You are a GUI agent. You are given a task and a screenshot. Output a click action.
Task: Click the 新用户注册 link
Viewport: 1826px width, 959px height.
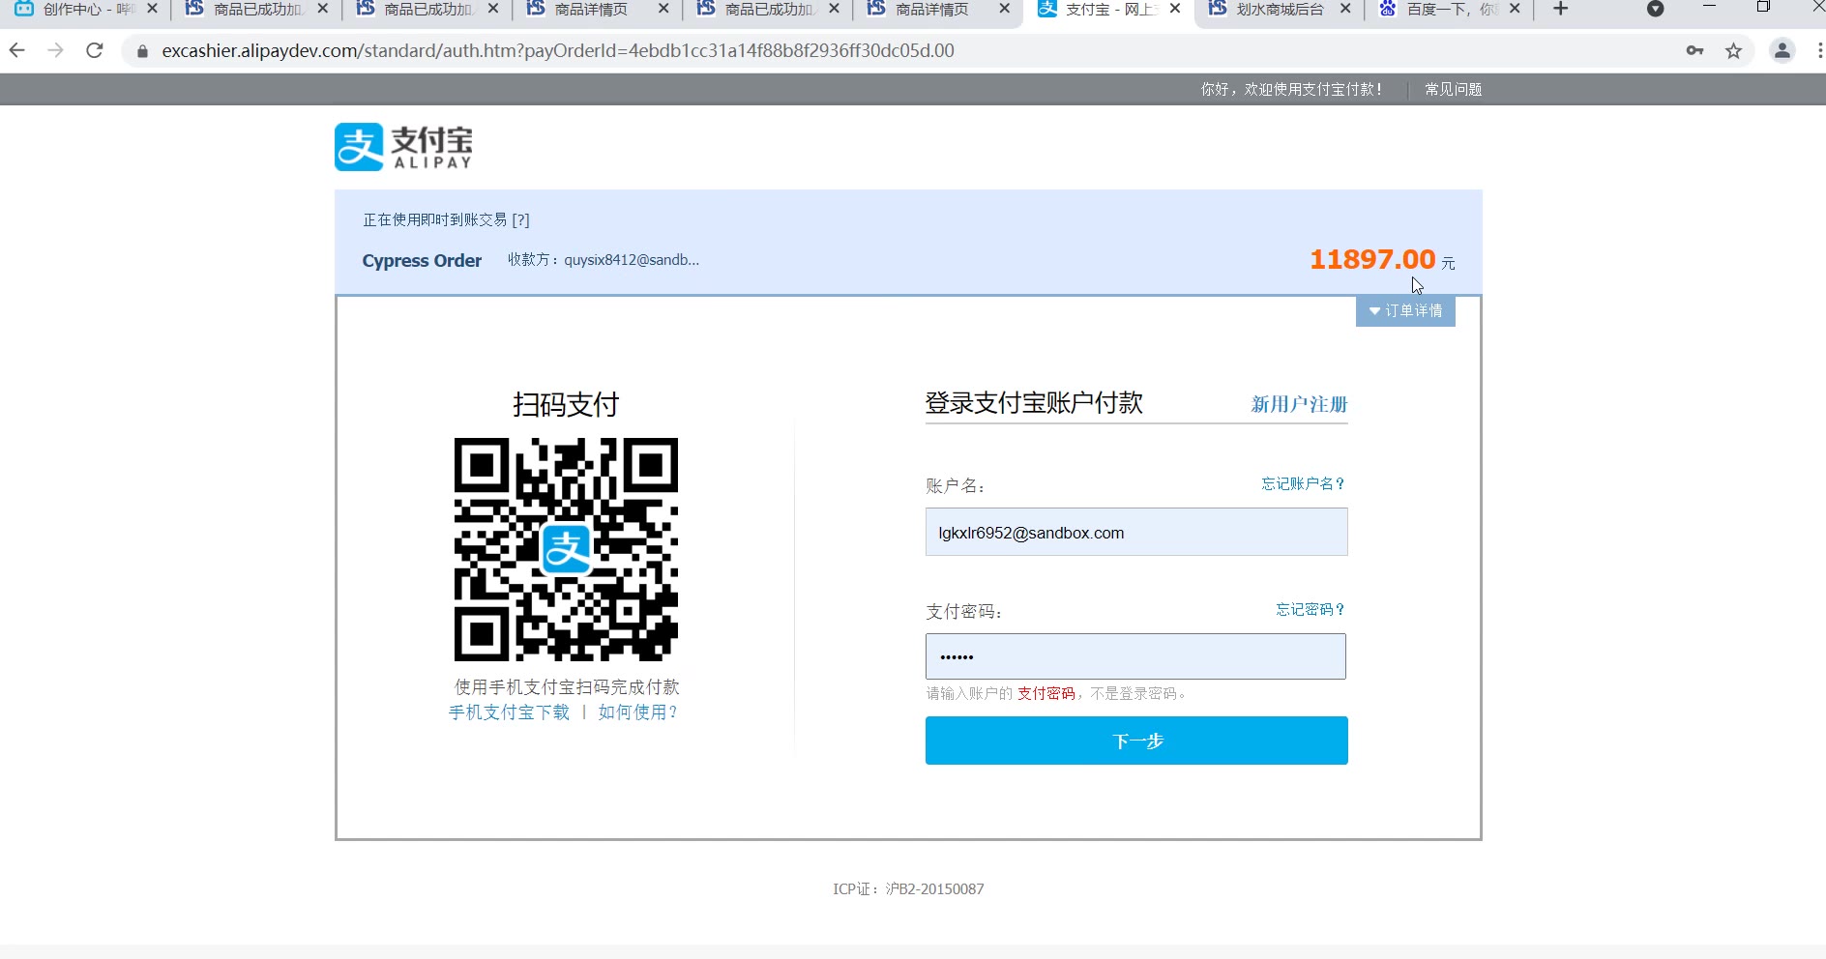(x=1299, y=404)
